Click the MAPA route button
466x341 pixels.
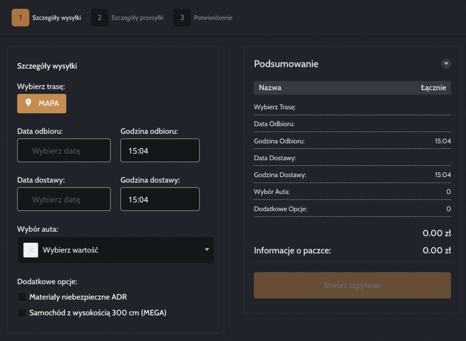tap(42, 103)
